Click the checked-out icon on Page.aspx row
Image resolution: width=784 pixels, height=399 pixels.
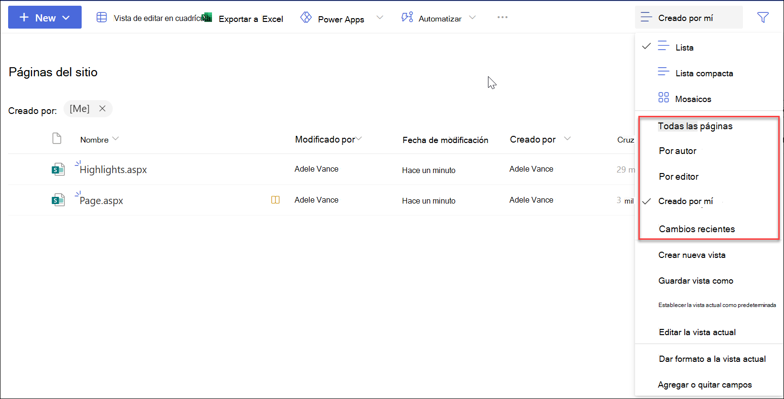tap(275, 200)
